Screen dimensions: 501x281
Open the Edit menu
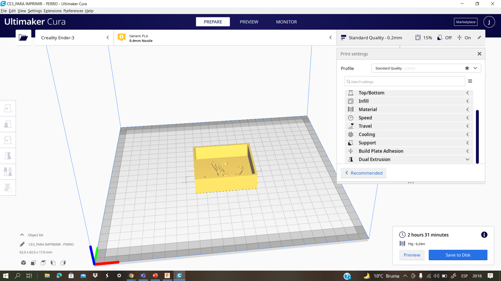[12, 11]
